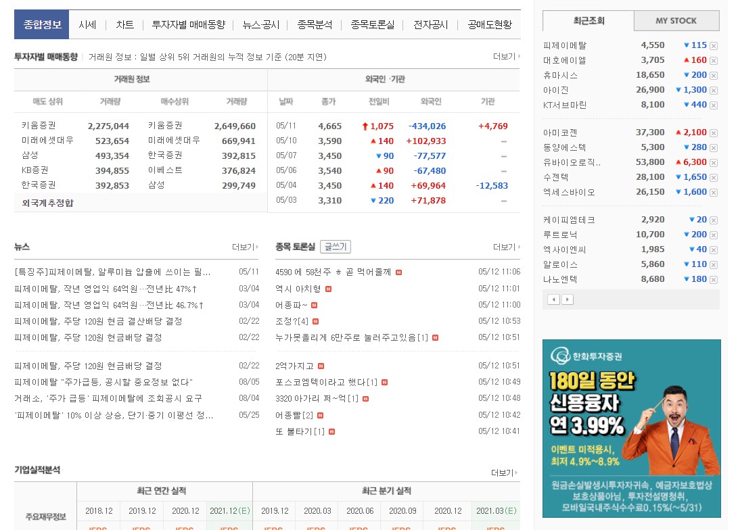Remove 나노엔텍 from recent list
Screen dimensions: 738x530
[x=714, y=279]
